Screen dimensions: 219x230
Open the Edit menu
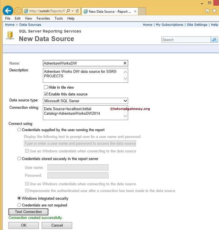coord(18,18)
